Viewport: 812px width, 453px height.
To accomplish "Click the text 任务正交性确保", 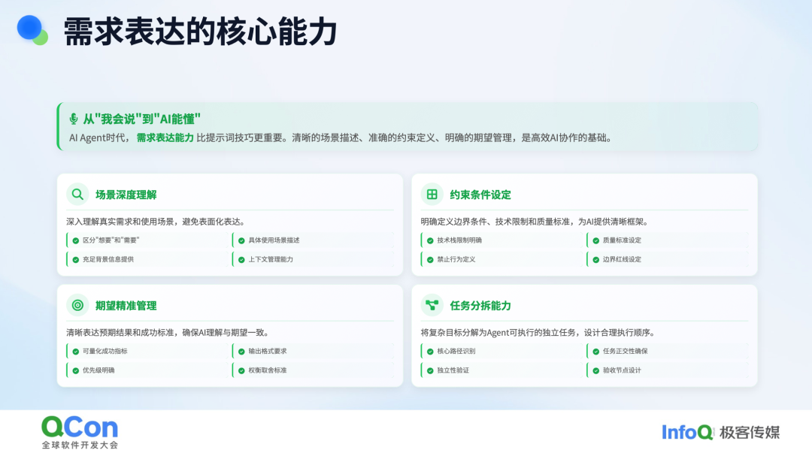I will pyautogui.click(x=625, y=351).
